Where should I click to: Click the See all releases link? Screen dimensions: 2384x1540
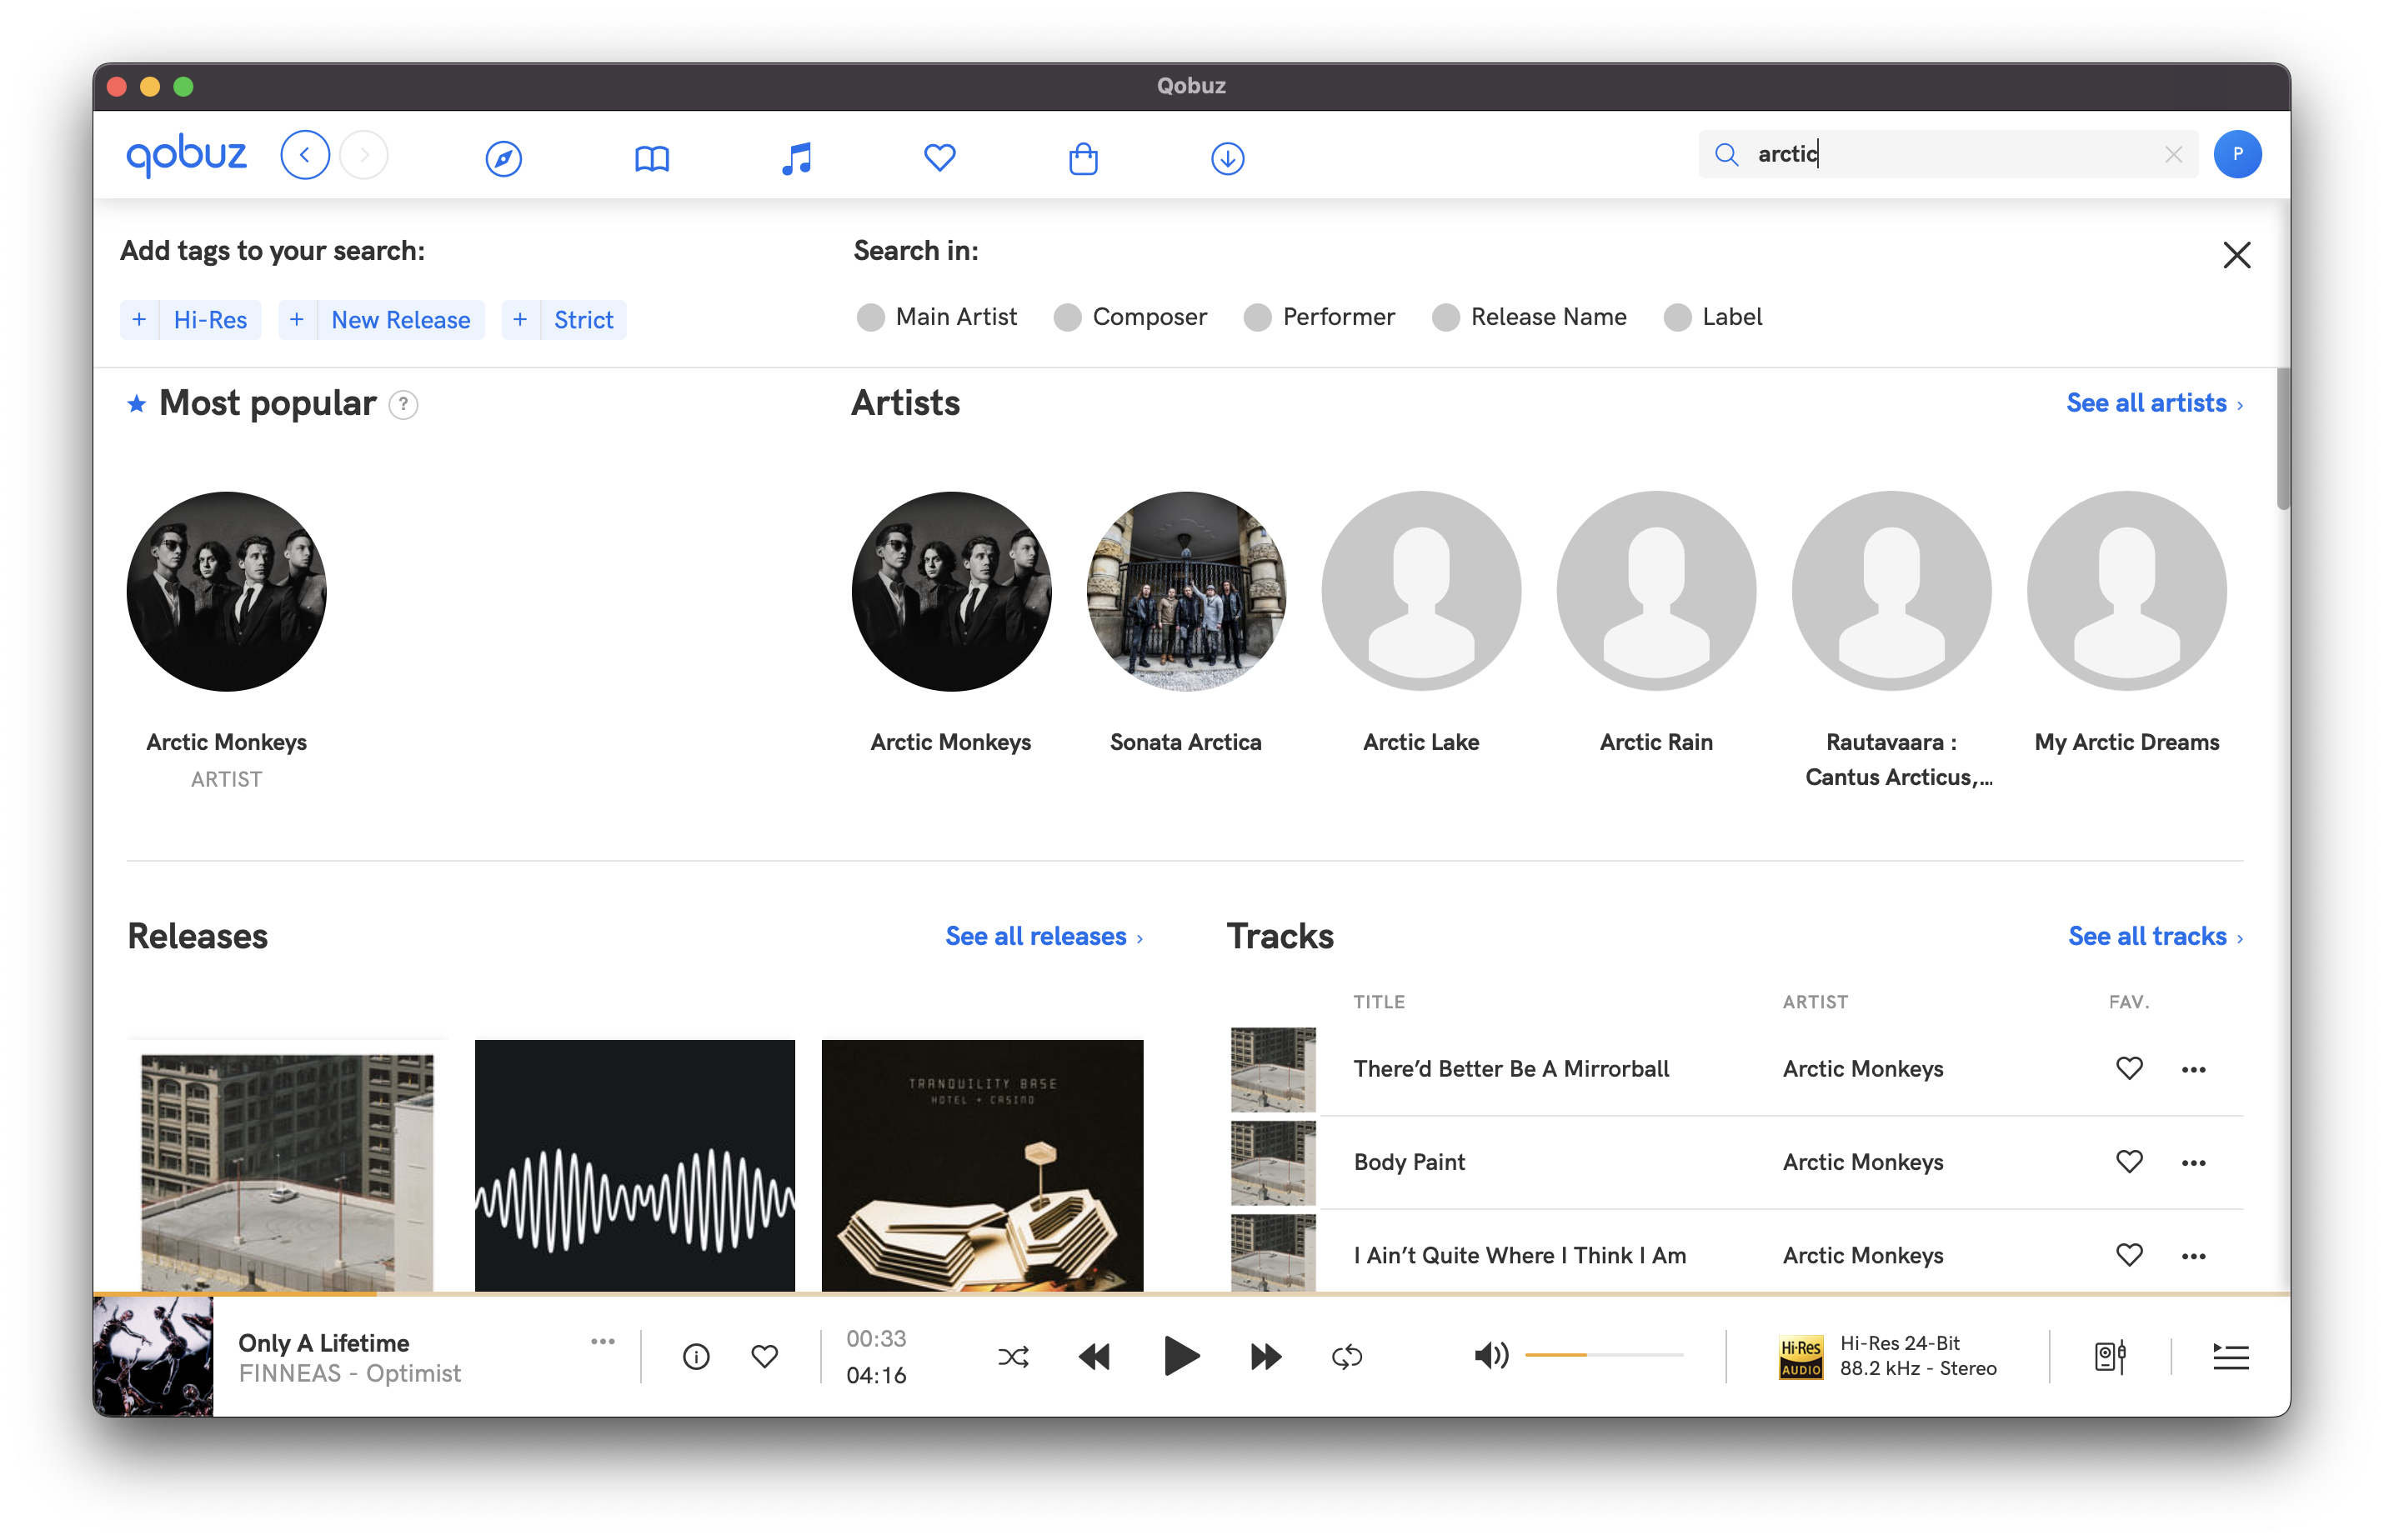[x=1037, y=936]
